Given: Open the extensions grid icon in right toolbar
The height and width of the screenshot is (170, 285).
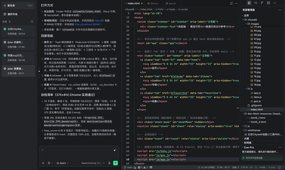Looking at the screenshot, I should (x=268, y=3).
